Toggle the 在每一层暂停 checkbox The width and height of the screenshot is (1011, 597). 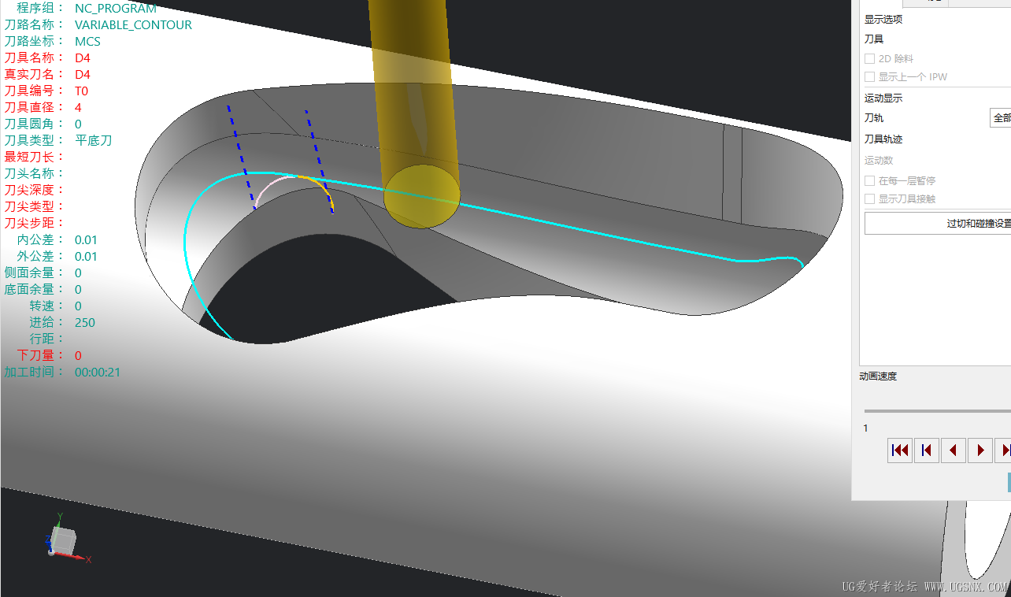tap(870, 180)
